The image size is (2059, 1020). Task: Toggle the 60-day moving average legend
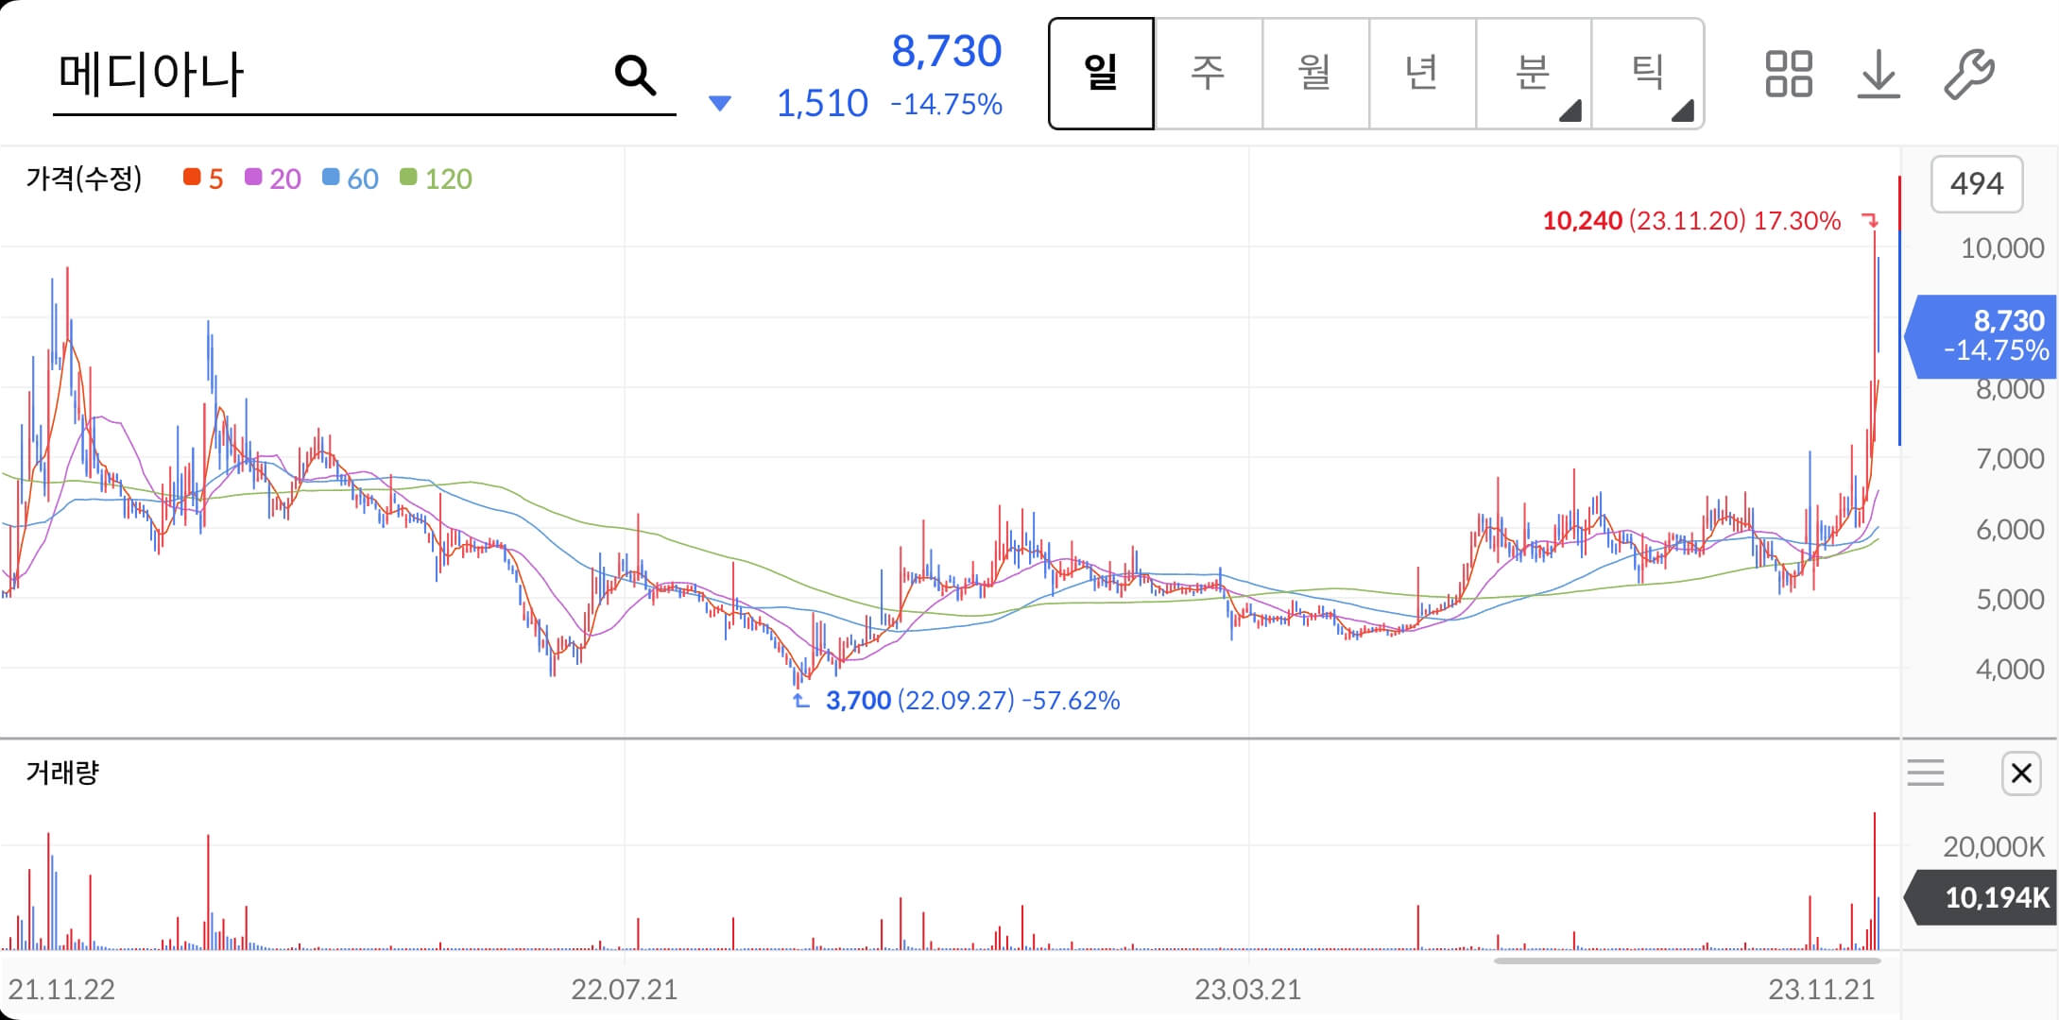pyautogui.click(x=351, y=178)
